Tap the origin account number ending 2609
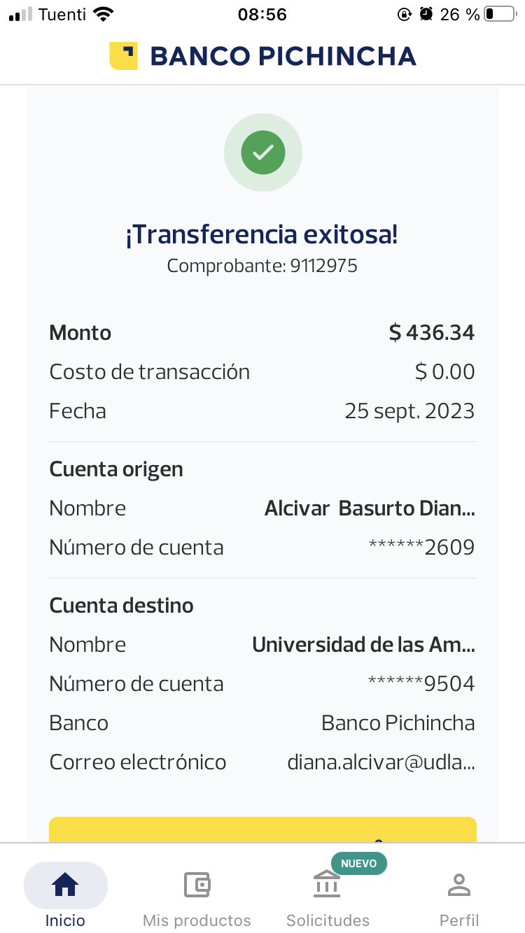525x933 pixels. (x=421, y=548)
